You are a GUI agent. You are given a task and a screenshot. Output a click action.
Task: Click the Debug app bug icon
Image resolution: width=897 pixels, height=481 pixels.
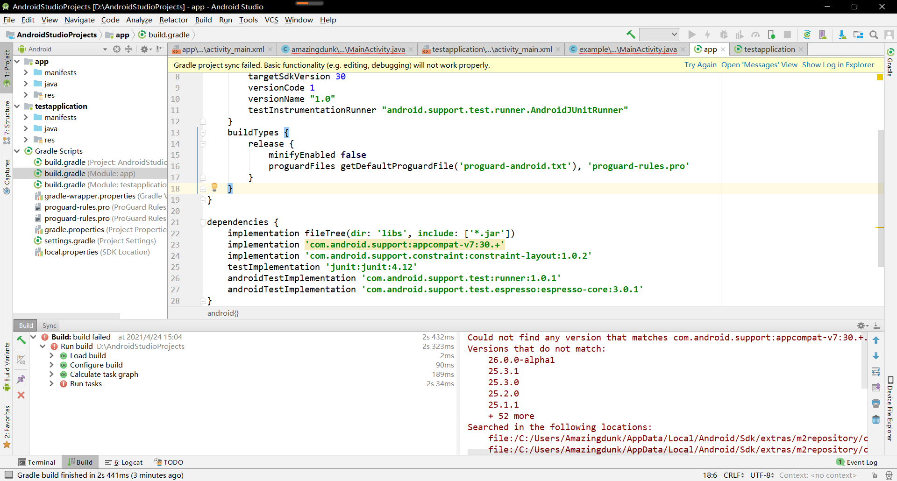tap(724, 35)
